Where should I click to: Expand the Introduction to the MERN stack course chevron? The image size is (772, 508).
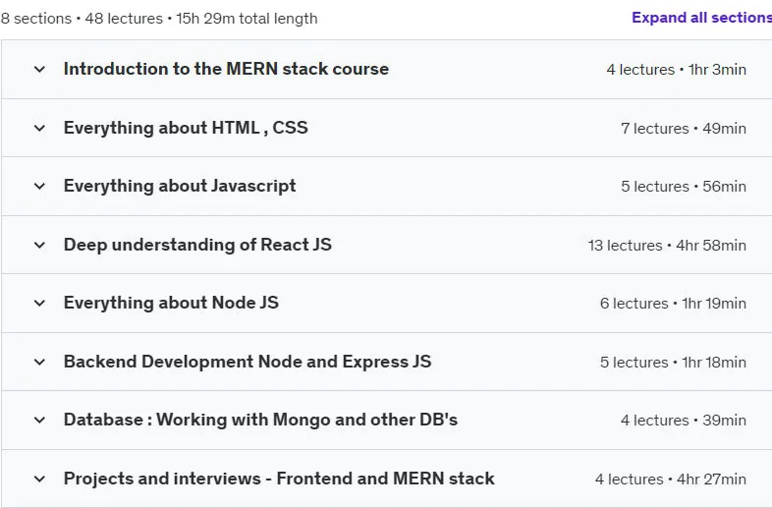point(39,70)
